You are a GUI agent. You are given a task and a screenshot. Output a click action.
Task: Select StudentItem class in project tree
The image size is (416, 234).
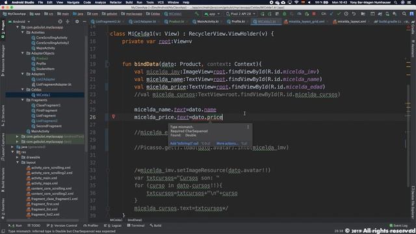(x=45, y=69)
